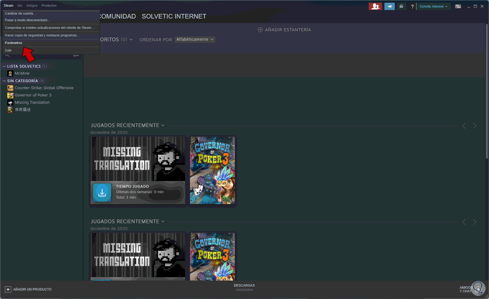Expand the Favoritos (0) shelf dropdown chevron
The image size is (489, 299).
(x=131, y=40)
